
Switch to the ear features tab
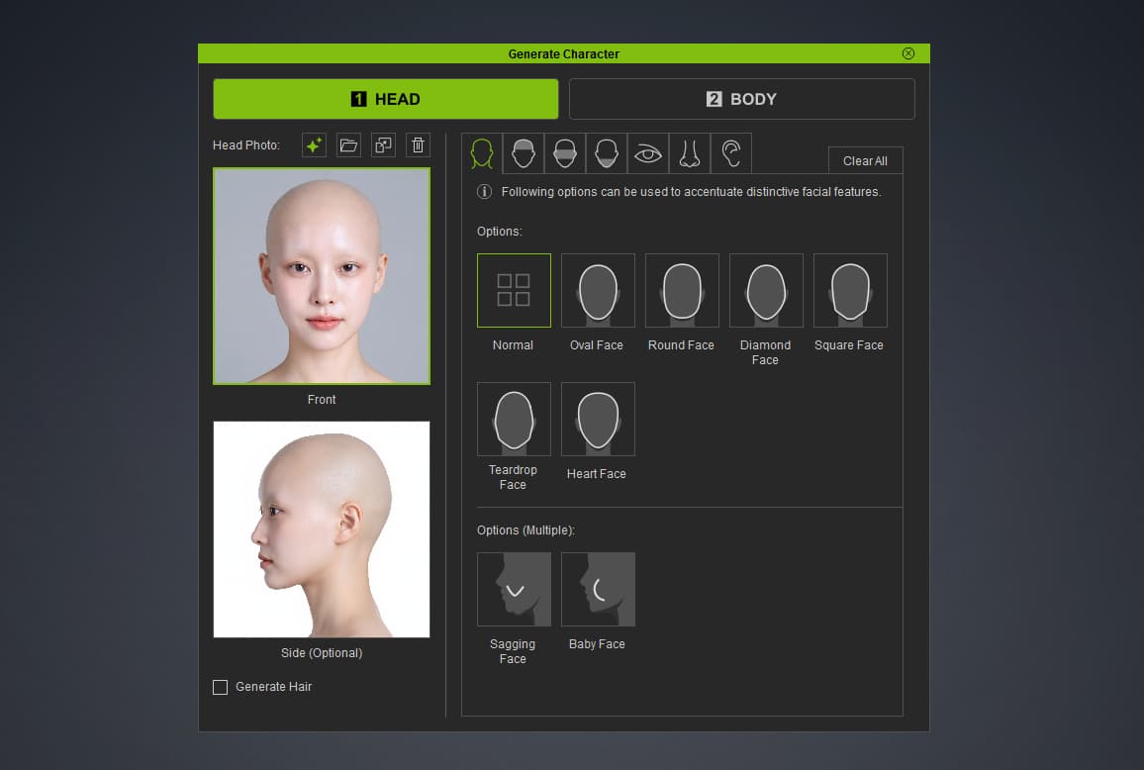tap(731, 153)
